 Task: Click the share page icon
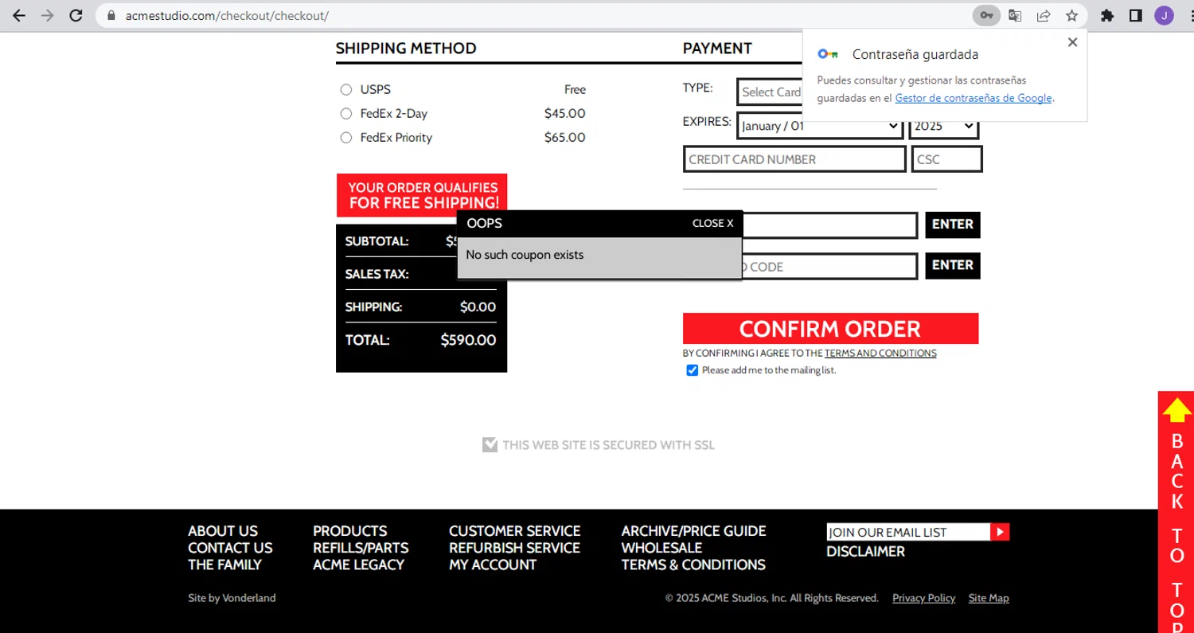coord(1044,15)
